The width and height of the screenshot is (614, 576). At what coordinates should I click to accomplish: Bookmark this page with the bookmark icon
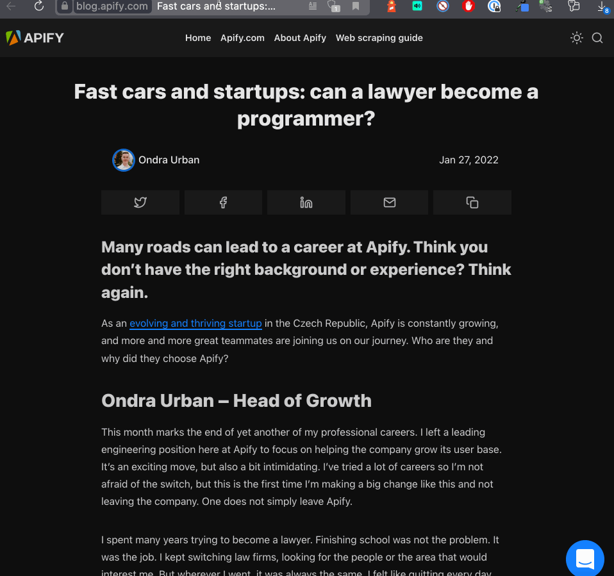click(x=356, y=6)
